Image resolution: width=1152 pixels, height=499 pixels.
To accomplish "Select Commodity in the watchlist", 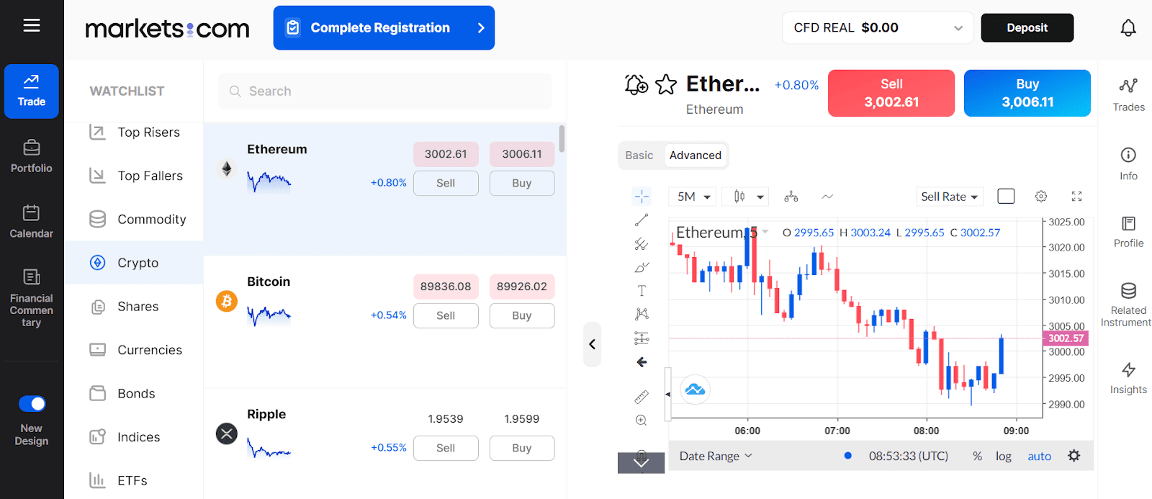I will [151, 220].
